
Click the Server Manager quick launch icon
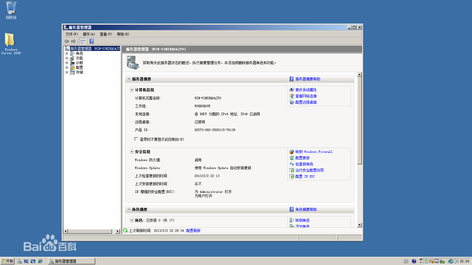pos(19,261)
